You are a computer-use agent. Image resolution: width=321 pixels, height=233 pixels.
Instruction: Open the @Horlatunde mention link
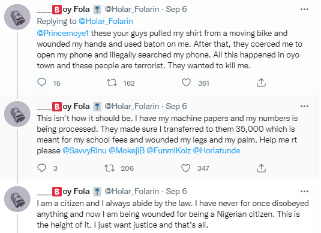(217, 150)
